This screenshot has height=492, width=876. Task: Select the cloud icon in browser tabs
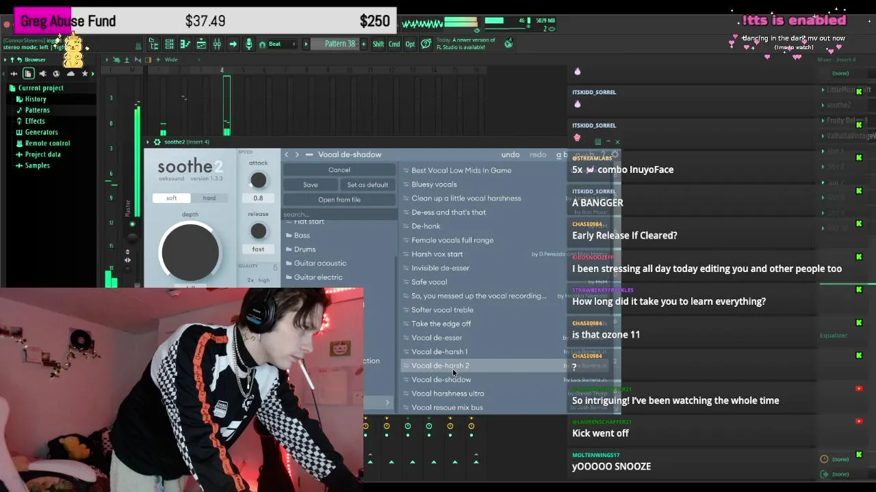pyautogui.click(x=70, y=74)
